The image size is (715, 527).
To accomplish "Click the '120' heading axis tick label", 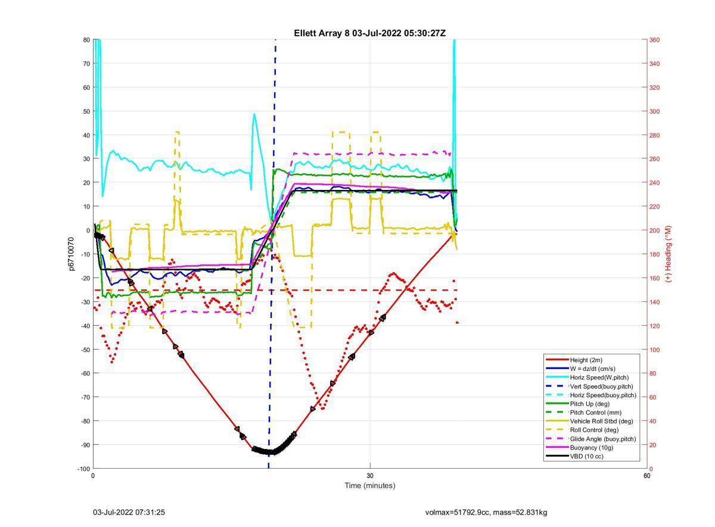I will coord(655,326).
